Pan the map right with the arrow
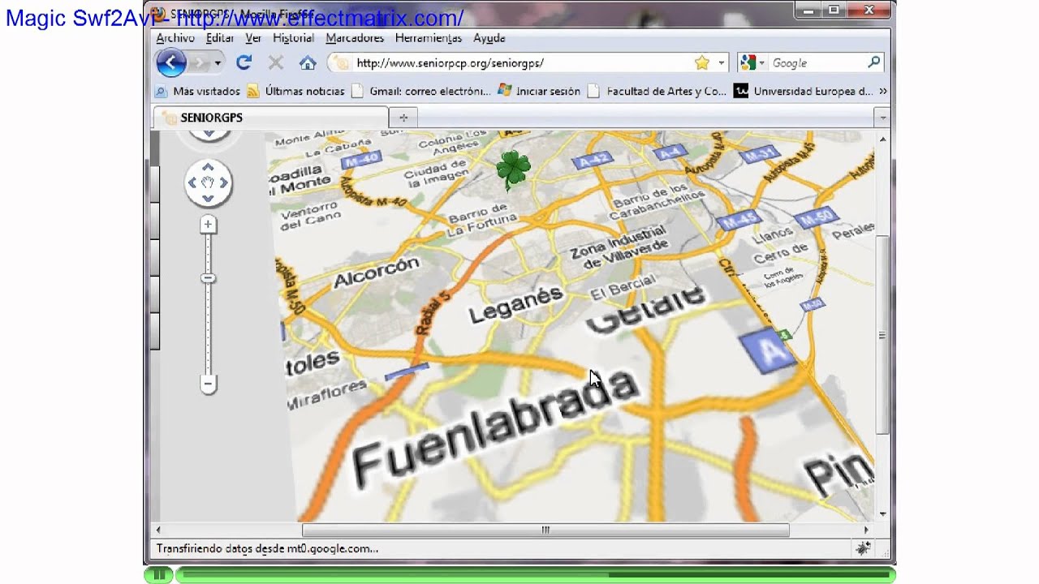 click(223, 182)
